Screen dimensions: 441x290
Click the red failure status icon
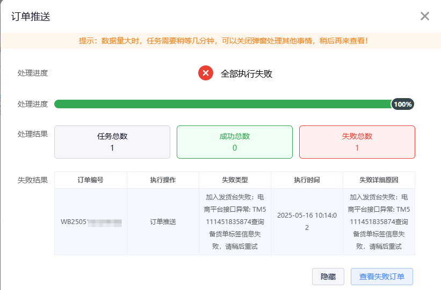206,73
